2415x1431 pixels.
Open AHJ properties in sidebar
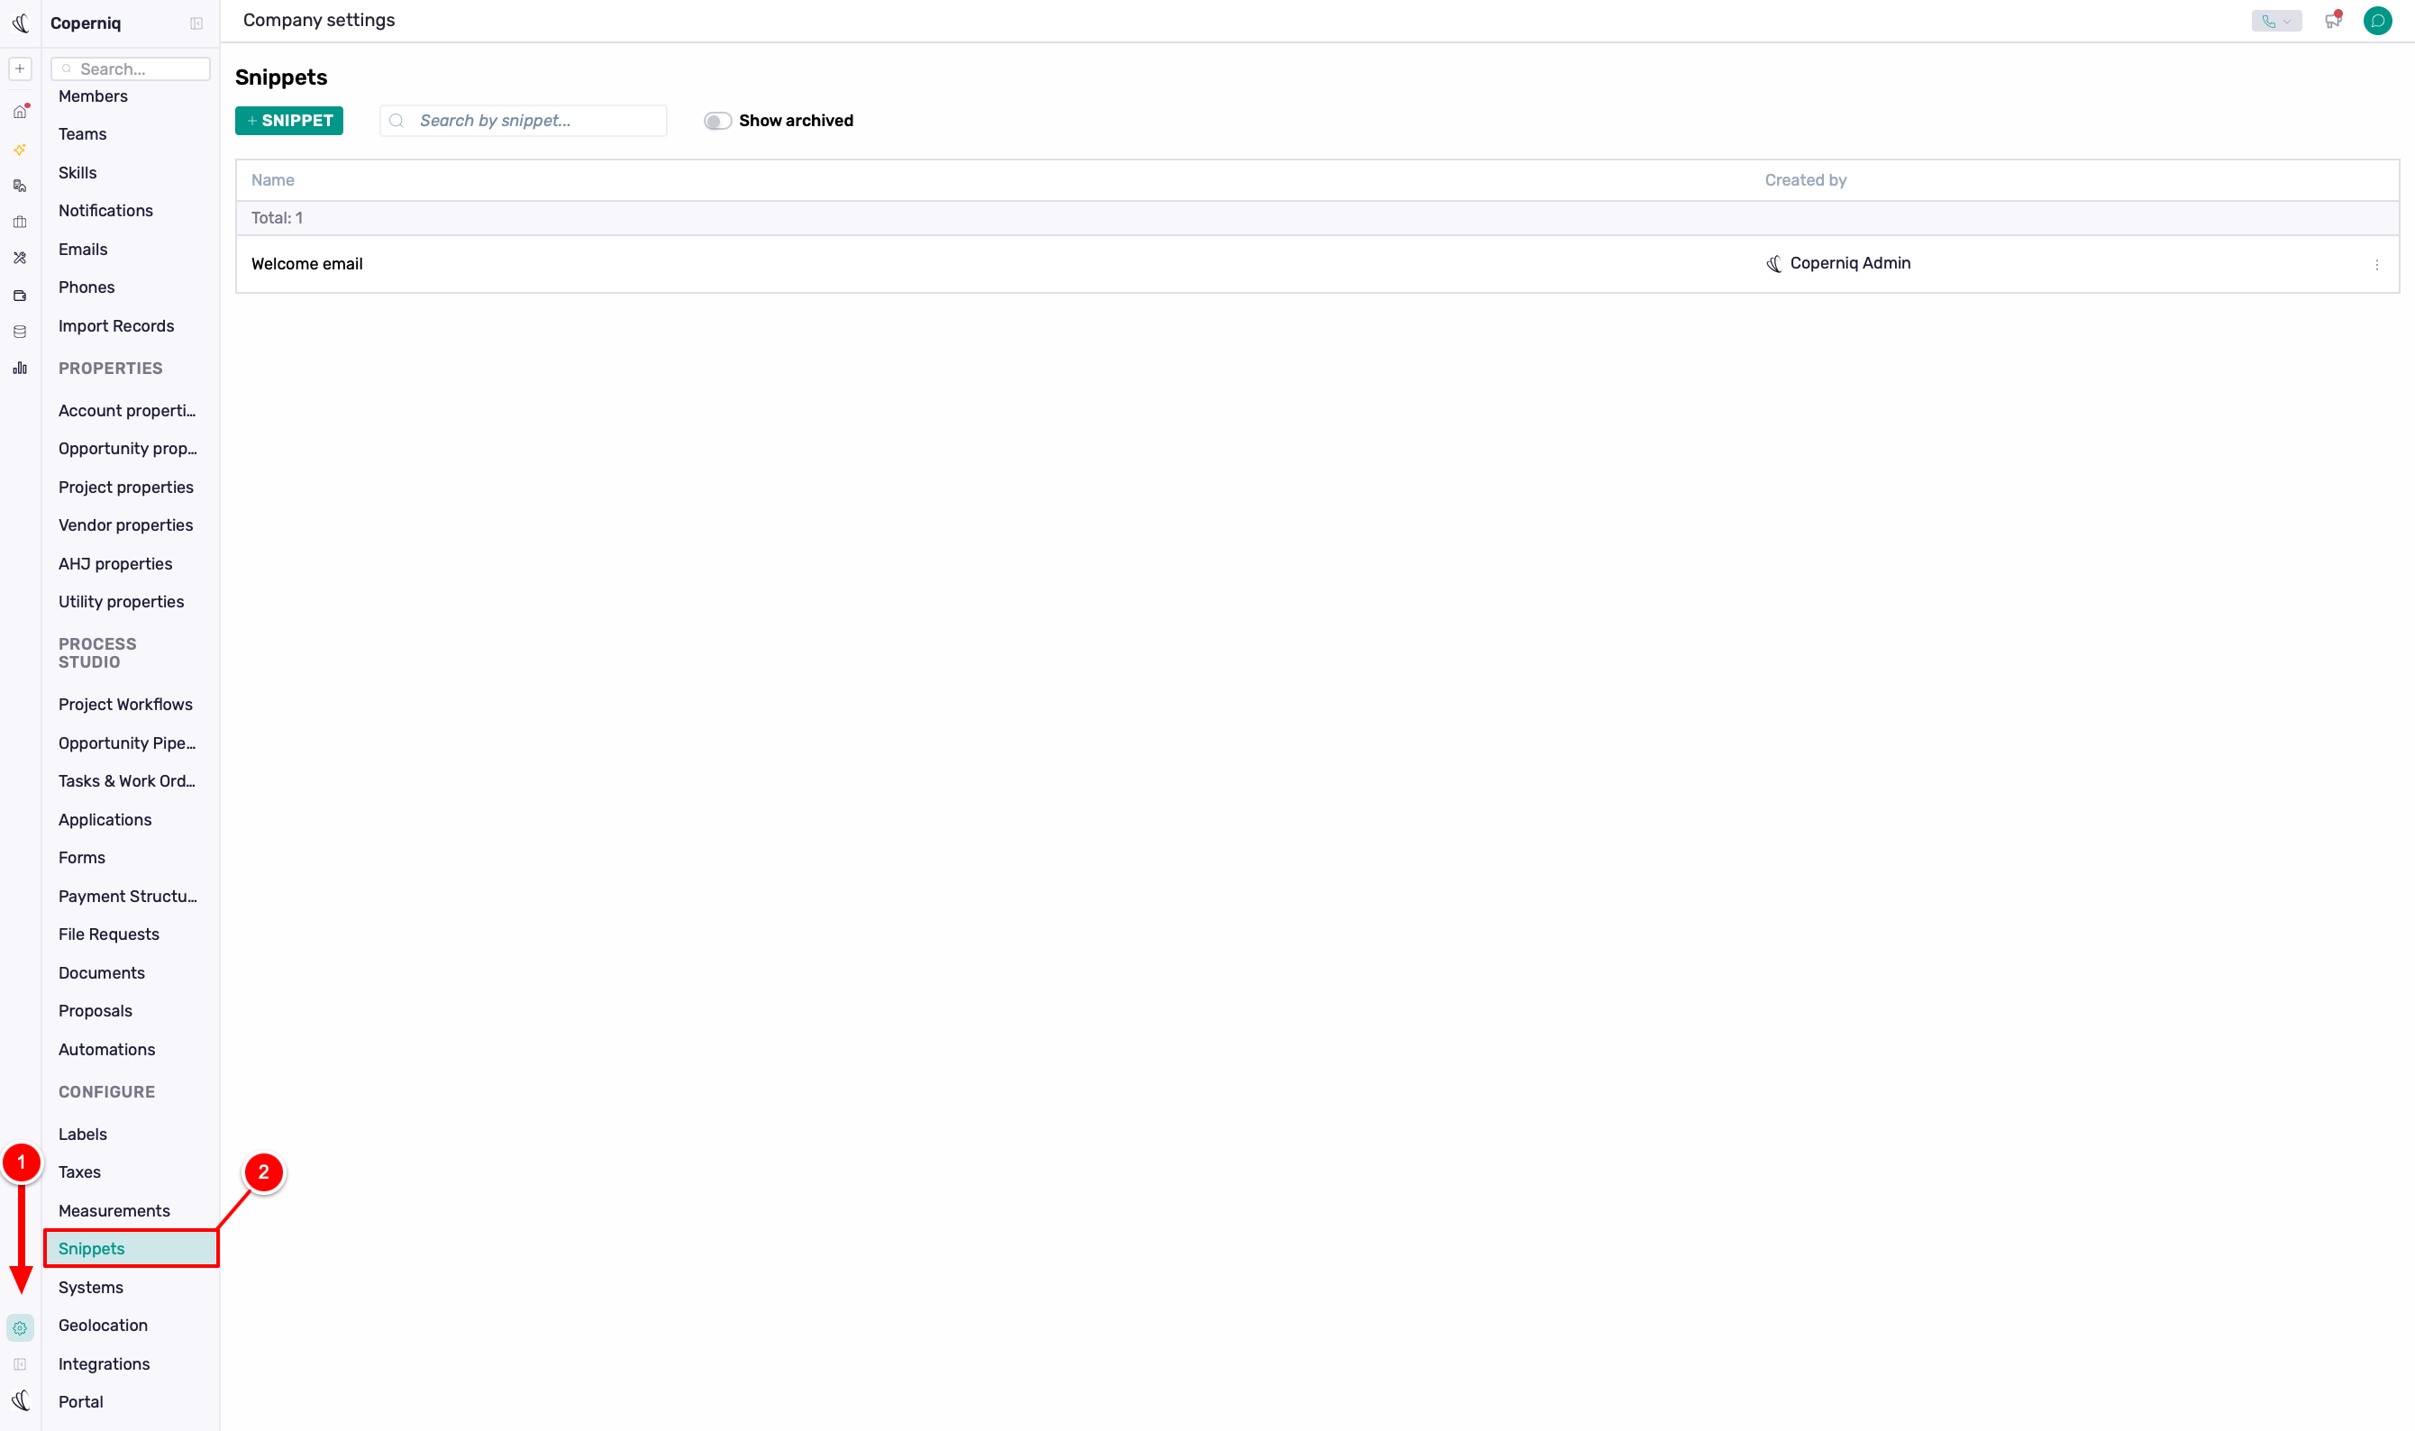(x=114, y=564)
